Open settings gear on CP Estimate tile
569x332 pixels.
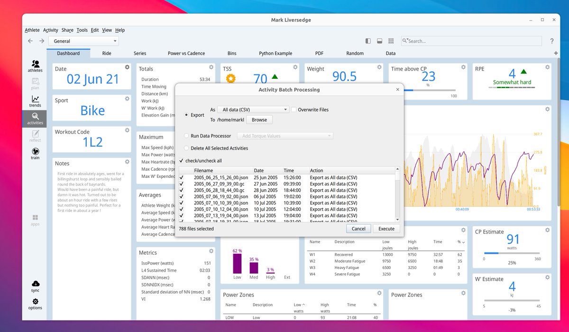[x=548, y=230]
